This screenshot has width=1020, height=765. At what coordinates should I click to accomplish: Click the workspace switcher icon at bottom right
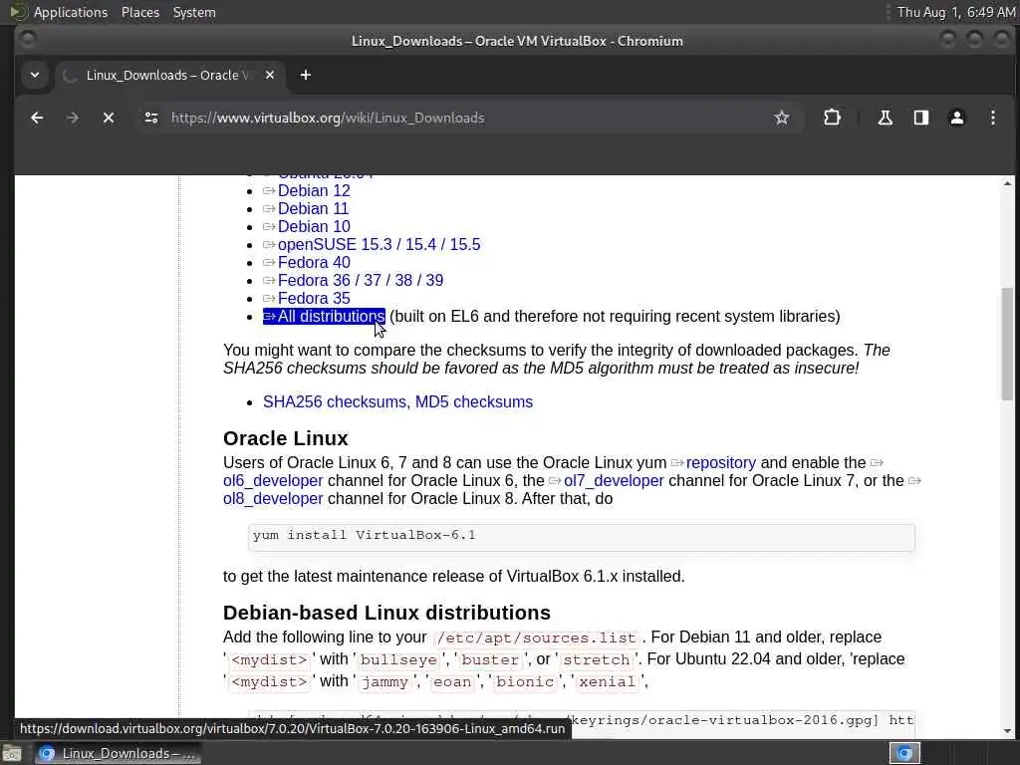coord(904,753)
